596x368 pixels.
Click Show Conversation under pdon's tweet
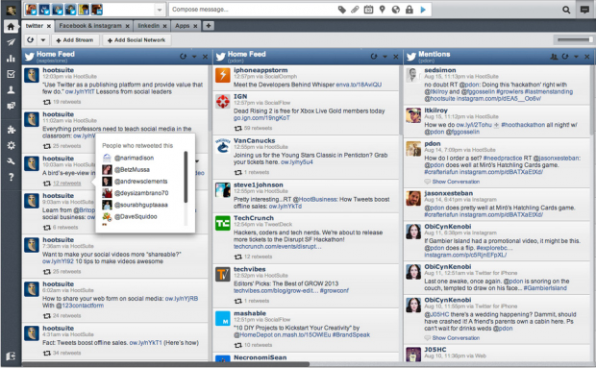456,182
